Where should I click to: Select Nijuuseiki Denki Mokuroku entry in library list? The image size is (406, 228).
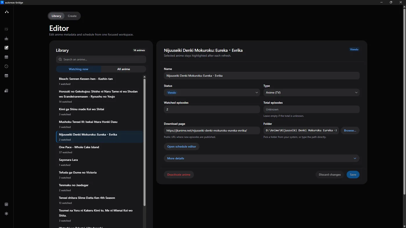(x=99, y=137)
